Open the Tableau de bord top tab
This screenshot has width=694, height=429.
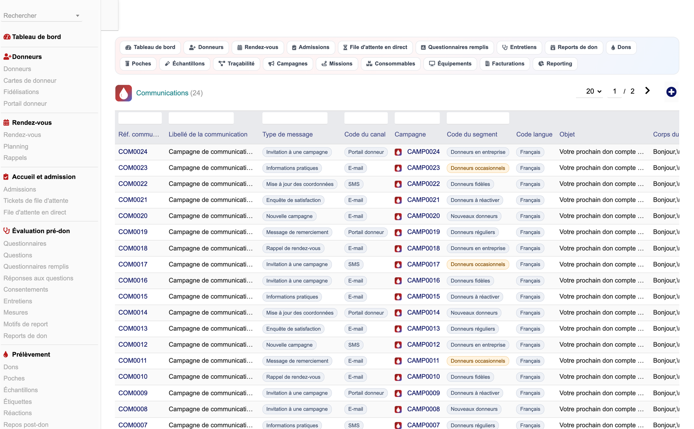click(150, 47)
